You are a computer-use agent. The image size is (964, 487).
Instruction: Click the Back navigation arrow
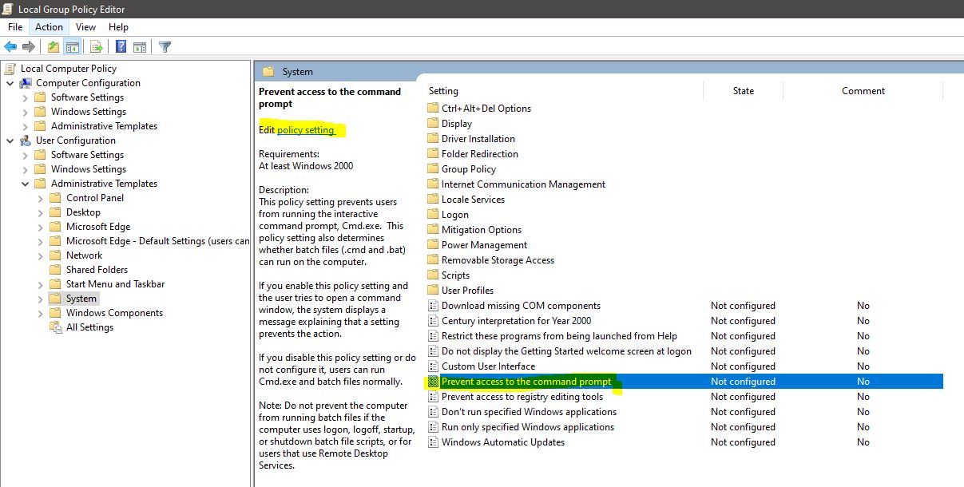click(x=10, y=46)
